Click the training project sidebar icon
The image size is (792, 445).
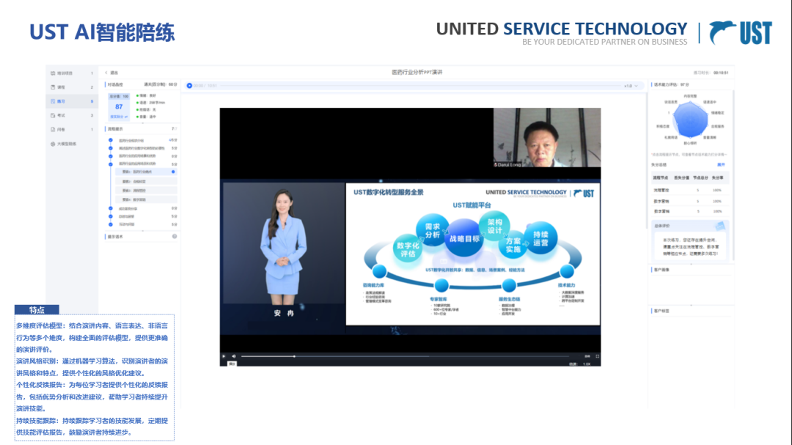point(53,73)
